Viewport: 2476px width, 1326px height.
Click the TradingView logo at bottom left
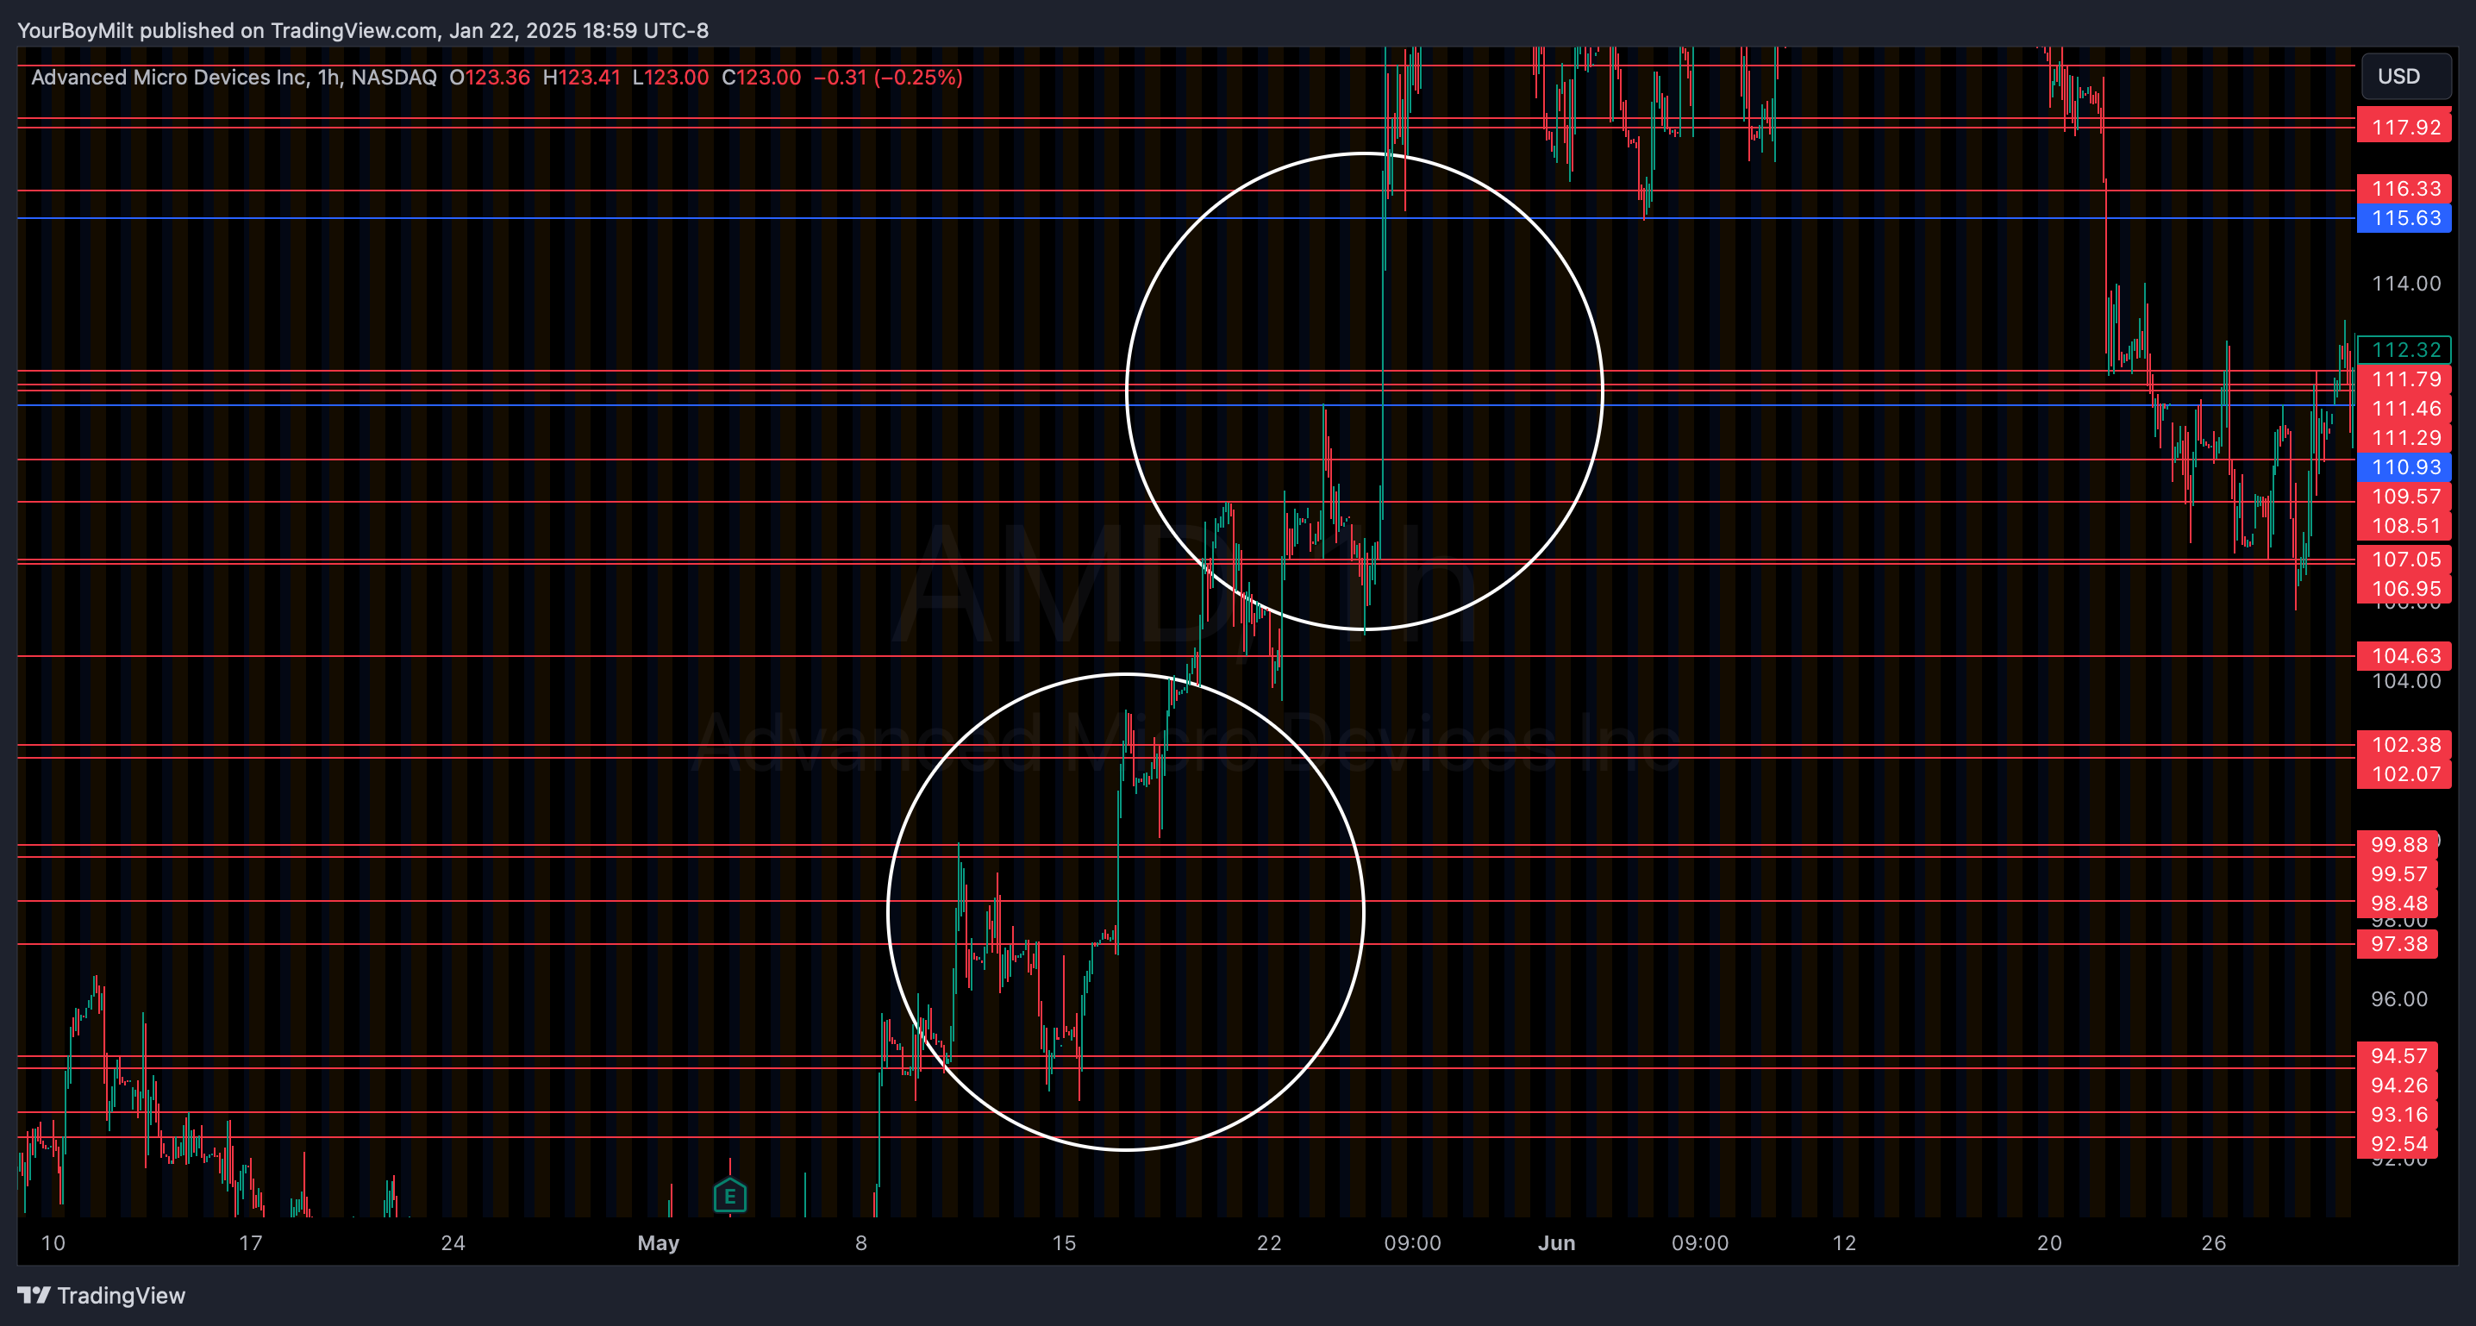point(101,1295)
